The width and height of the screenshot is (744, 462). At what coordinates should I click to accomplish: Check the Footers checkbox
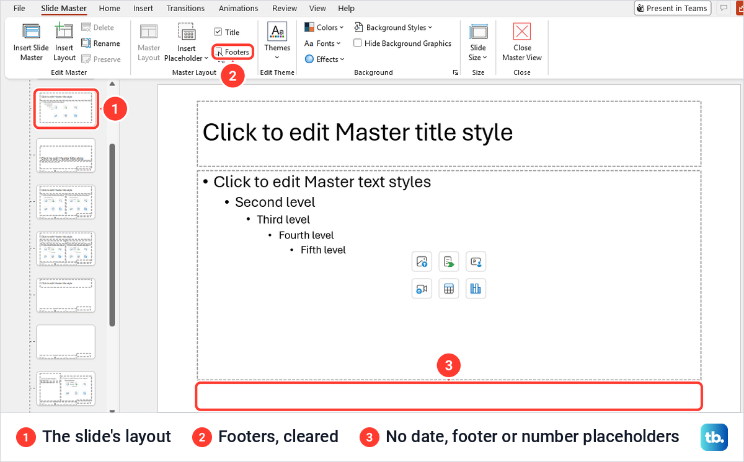click(218, 52)
